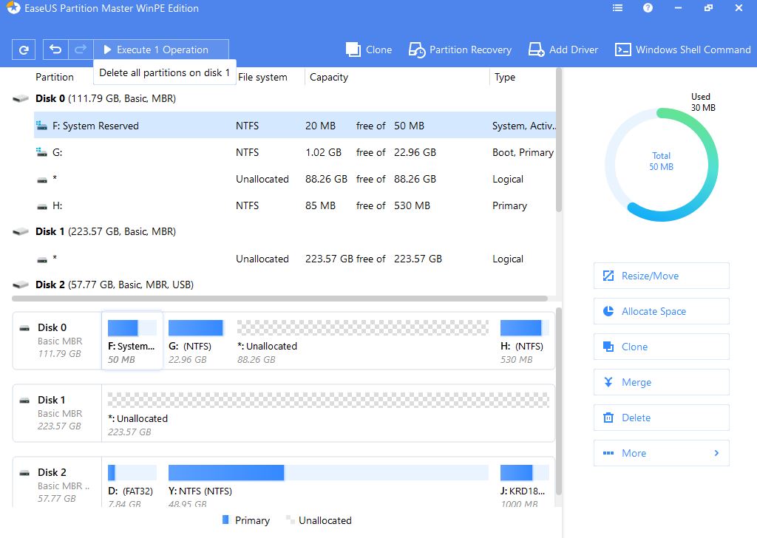Select the H: partition block on Disk 0 map
This screenshot has width=757, height=538.
(x=522, y=340)
